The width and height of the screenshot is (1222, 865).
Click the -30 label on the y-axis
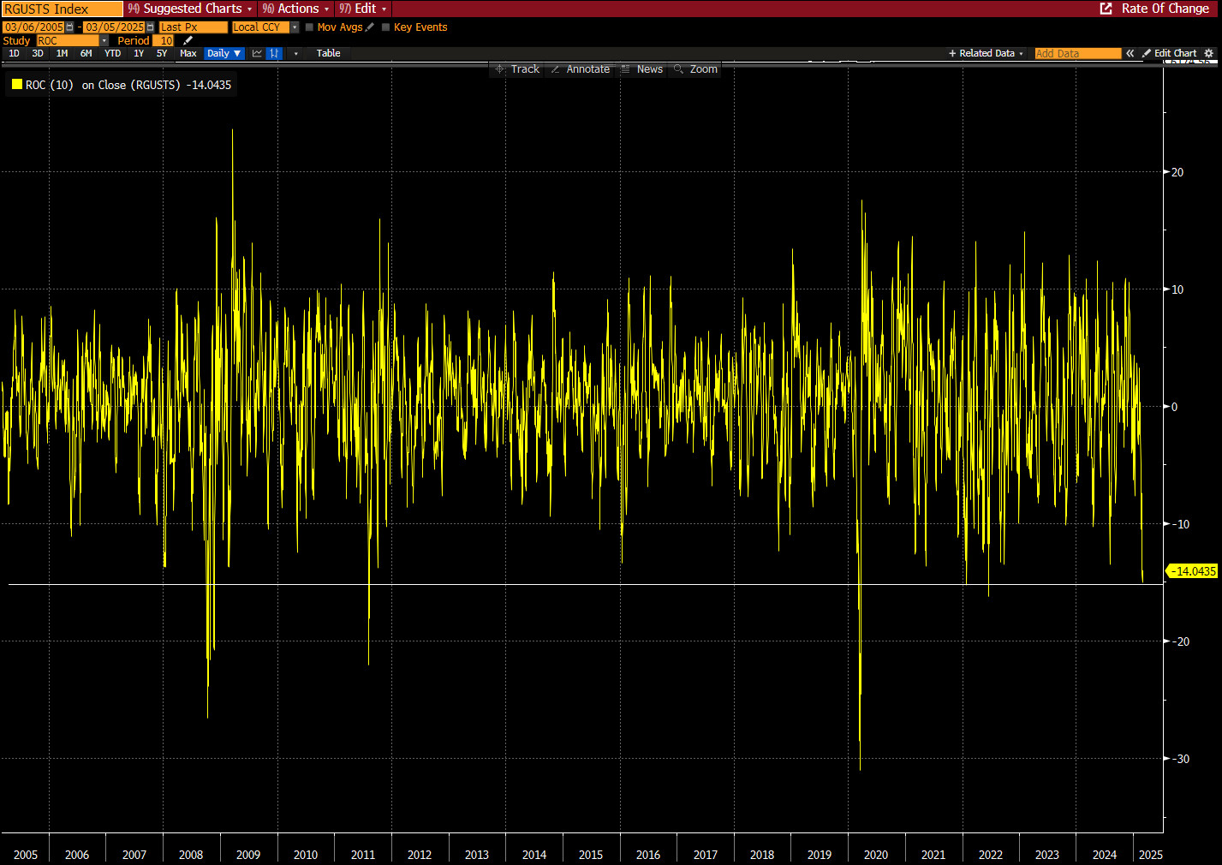(x=1180, y=759)
